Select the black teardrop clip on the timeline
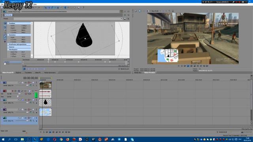 [x=45, y=103]
